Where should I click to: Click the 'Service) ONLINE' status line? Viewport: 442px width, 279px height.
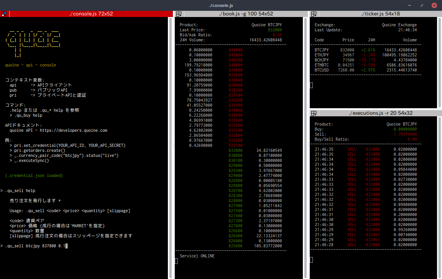point(197,256)
